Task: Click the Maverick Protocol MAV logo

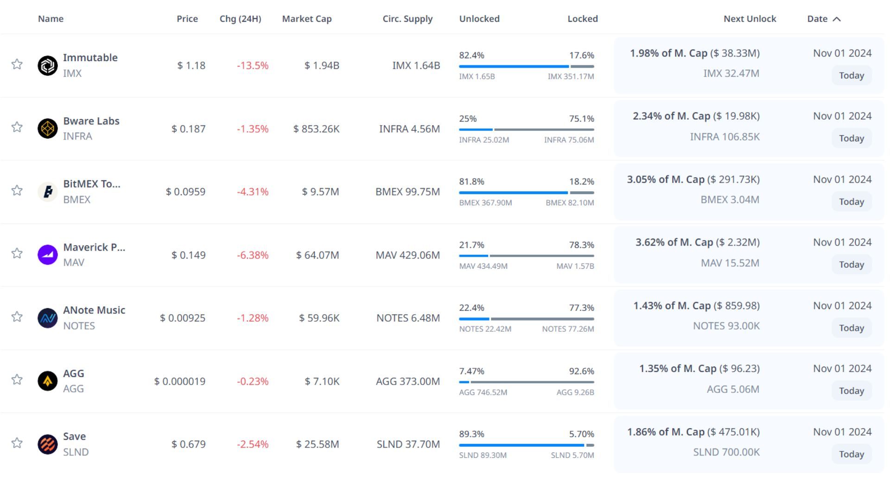Action: coord(47,254)
